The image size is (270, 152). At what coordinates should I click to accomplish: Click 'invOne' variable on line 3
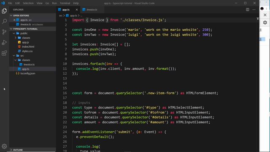click(x=90, y=30)
